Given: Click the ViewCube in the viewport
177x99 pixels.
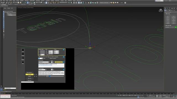Looking at the screenshot, I should pos(161,10).
